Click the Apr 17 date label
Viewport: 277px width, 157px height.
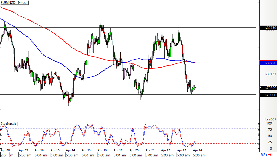pos(118,150)
